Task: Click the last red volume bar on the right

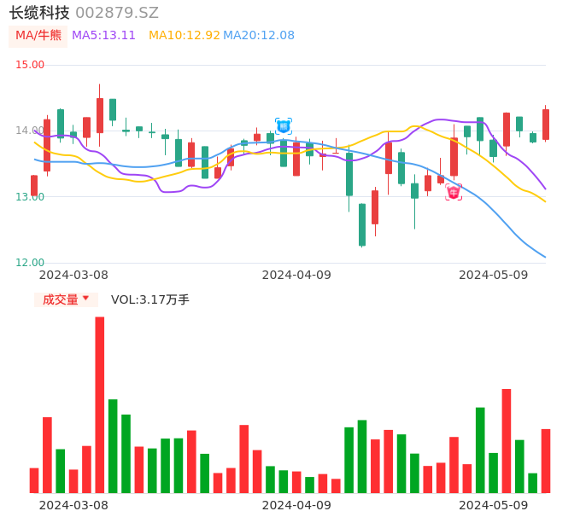Action: point(546,461)
